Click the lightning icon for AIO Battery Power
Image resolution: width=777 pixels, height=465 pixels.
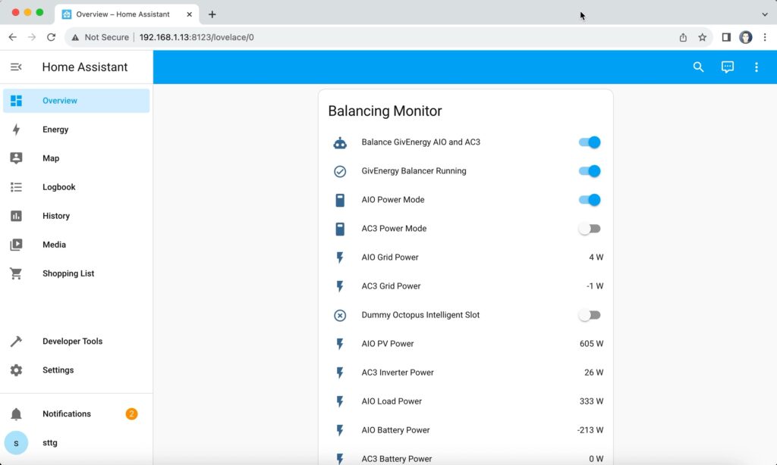click(x=340, y=430)
